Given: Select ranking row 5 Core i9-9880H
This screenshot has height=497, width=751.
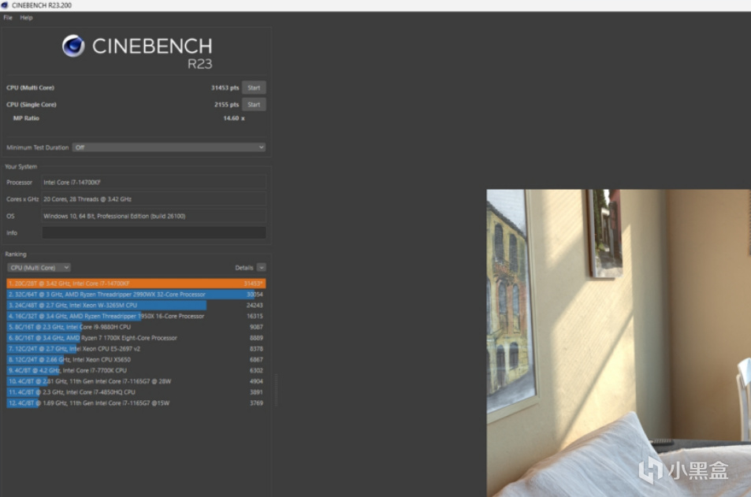Looking at the screenshot, I should point(136,327).
